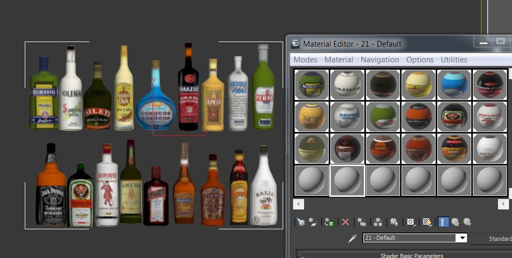Click the Make Unique icon
Screen dimensions: 512x258
click(378, 222)
